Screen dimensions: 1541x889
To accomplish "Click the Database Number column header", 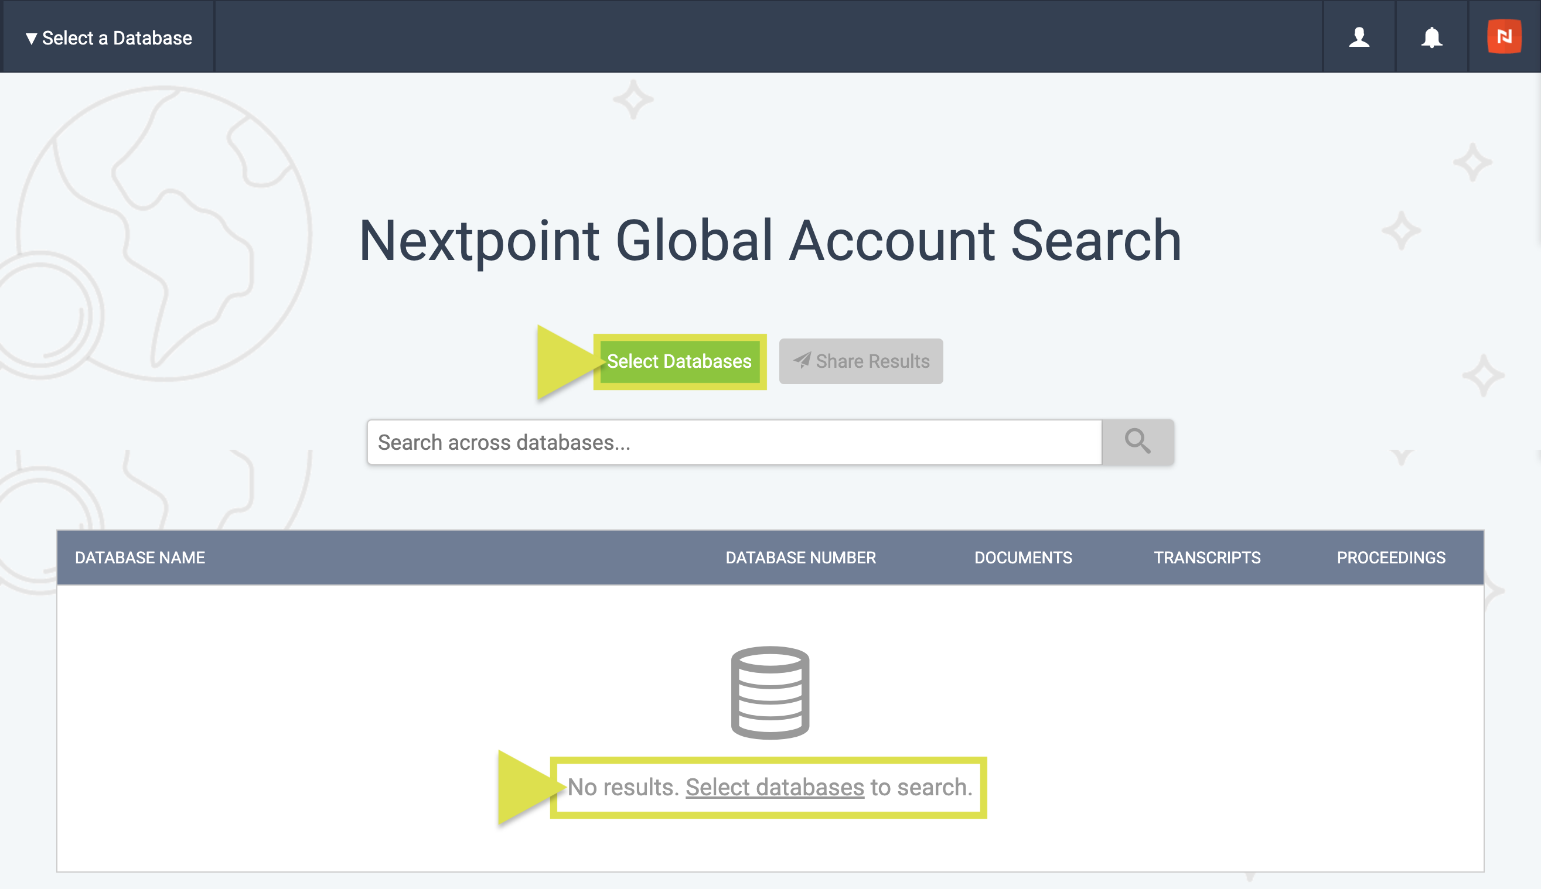I will tap(800, 558).
